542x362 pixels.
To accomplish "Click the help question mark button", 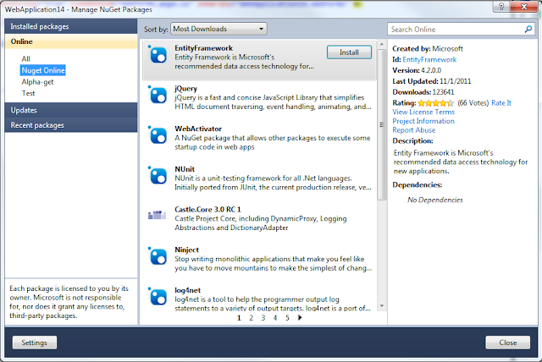I will pos(501,6).
